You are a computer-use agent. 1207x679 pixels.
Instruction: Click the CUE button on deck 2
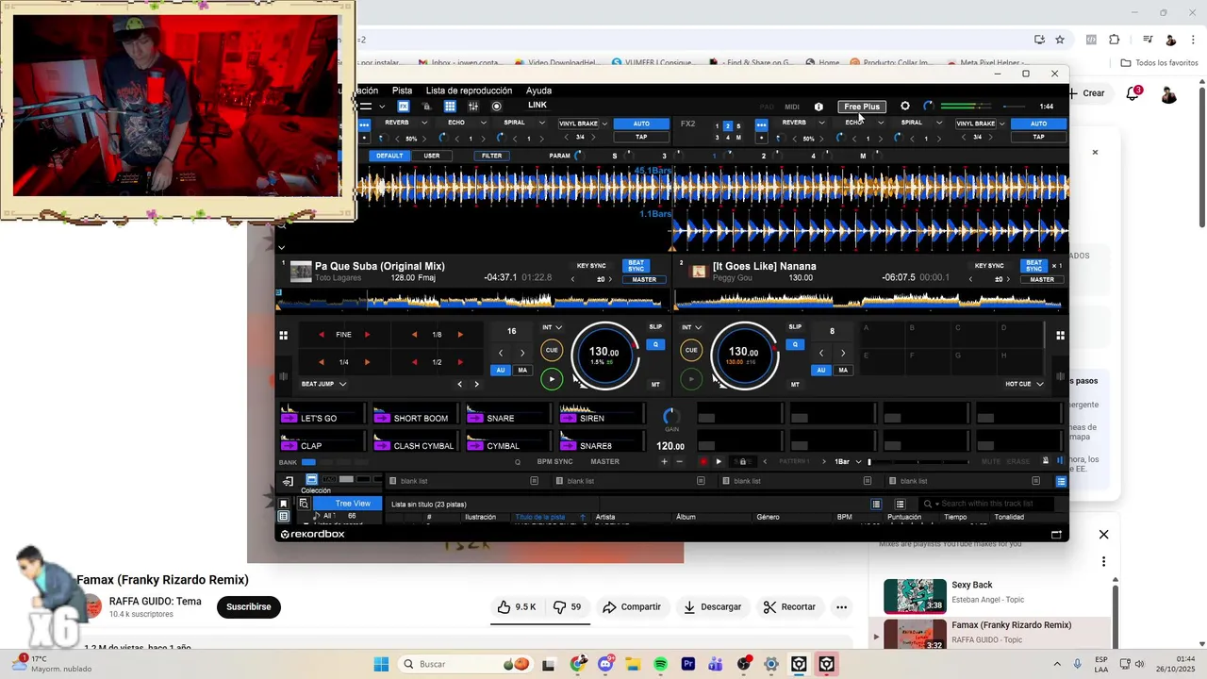click(691, 350)
